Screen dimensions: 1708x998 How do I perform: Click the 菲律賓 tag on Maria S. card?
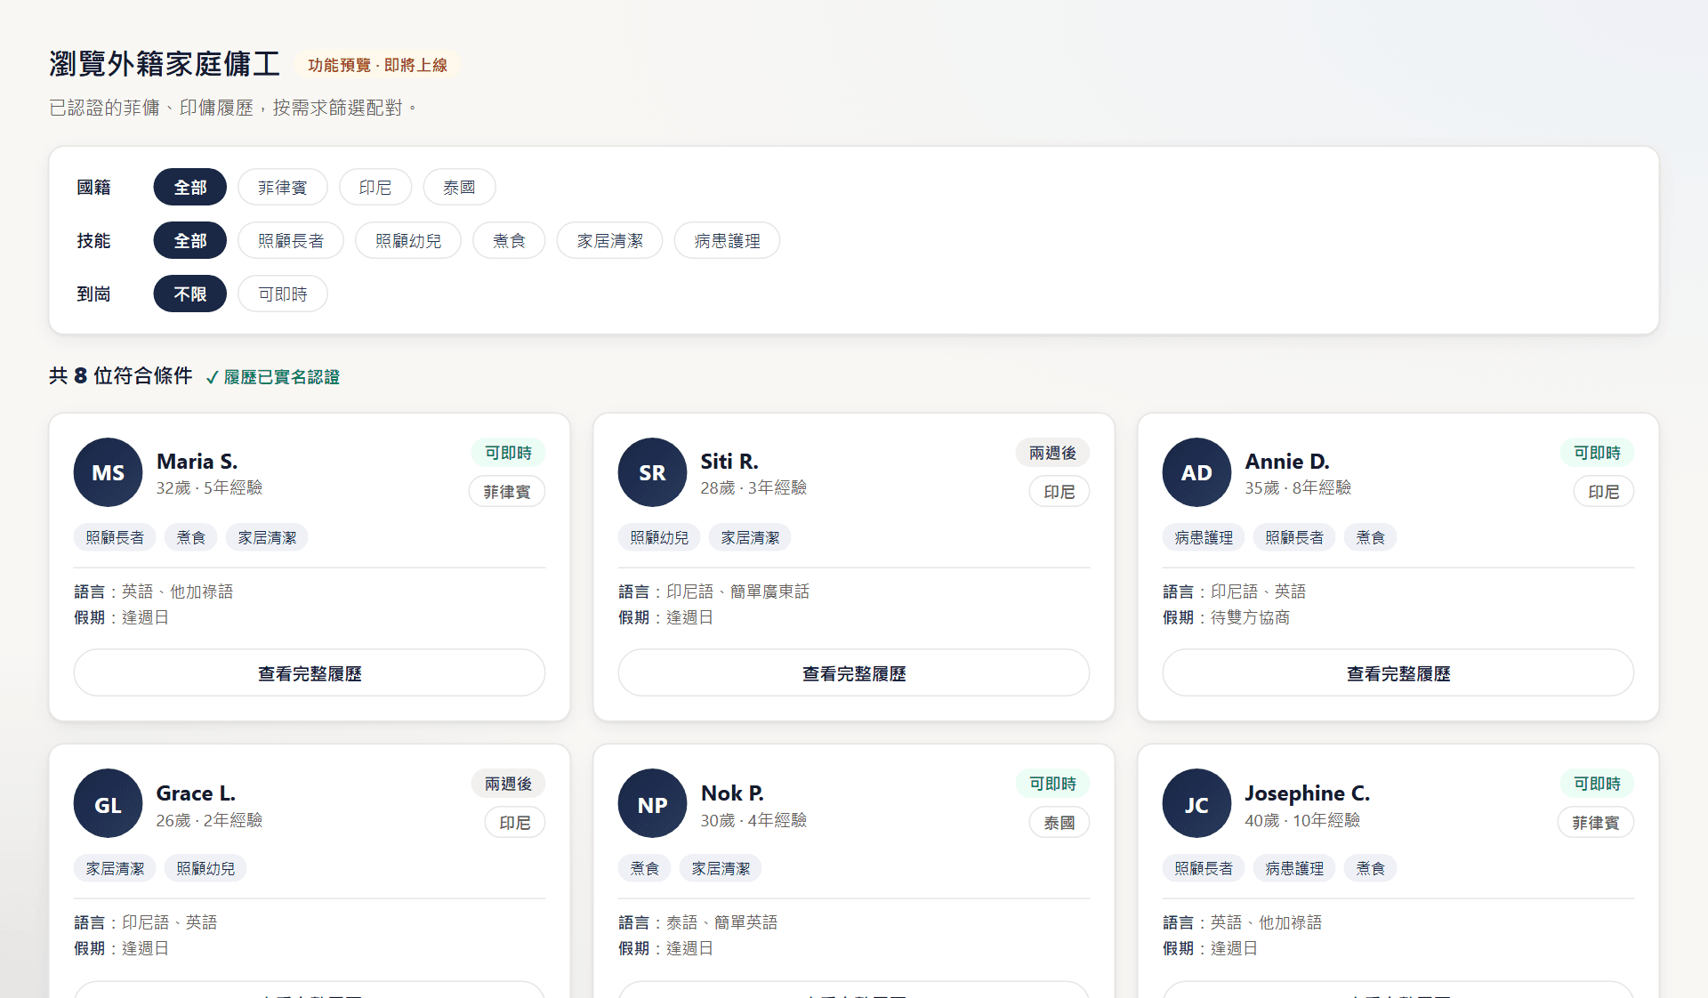pyautogui.click(x=507, y=492)
